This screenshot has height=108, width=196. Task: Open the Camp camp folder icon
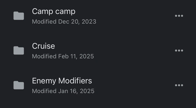pyautogui.click(x=19, y=16)
